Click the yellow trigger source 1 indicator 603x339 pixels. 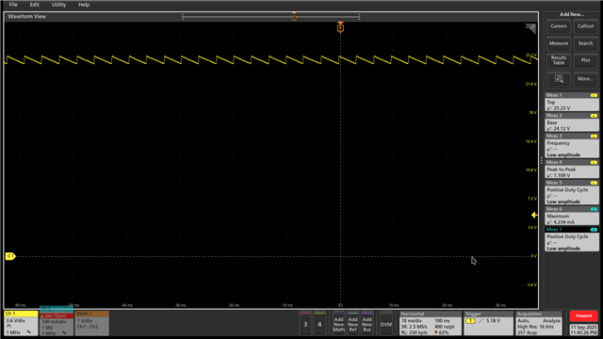(470, 321)
